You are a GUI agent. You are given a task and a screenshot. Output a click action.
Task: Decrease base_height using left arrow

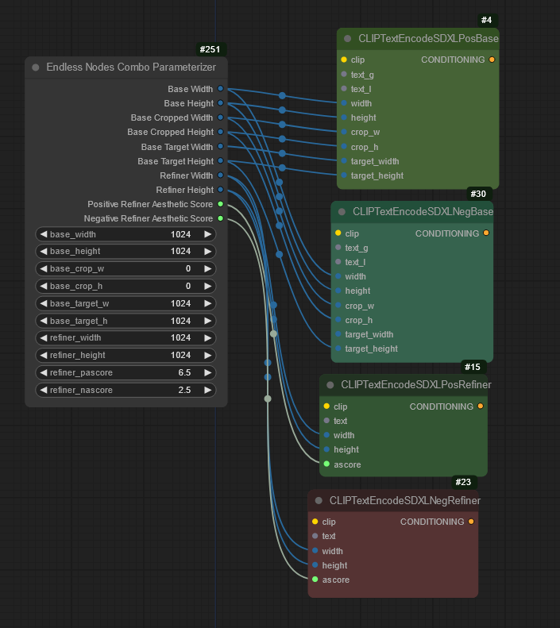tap(44, 252)
